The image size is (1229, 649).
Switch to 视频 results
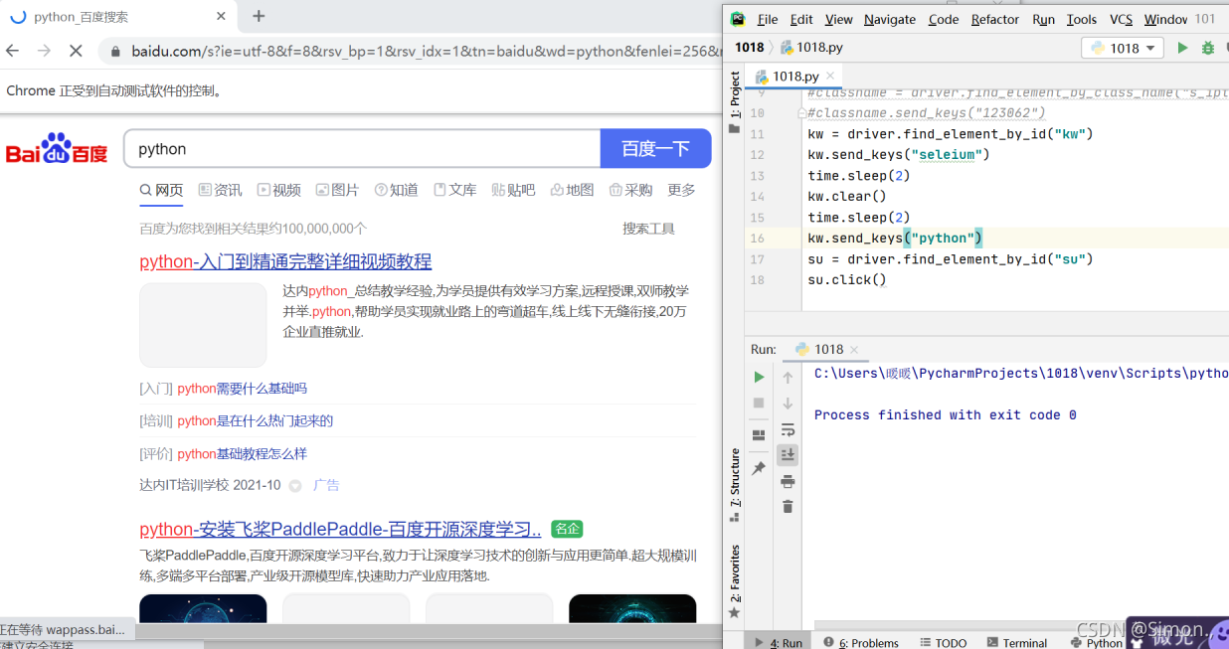pyautogui.click(x=278, y=190)
